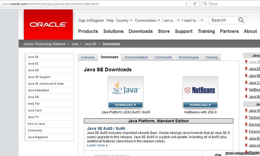Select Java Embedded sidebar item

(x=49, y=90)
